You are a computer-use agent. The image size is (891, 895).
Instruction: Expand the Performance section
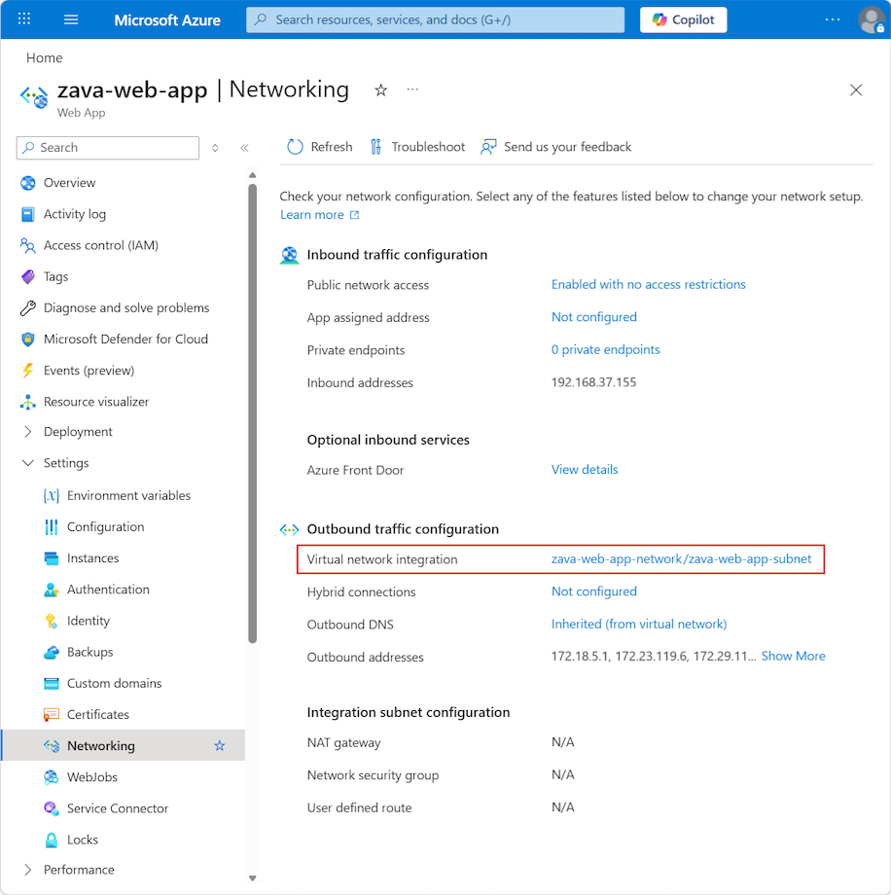(28, 870)
